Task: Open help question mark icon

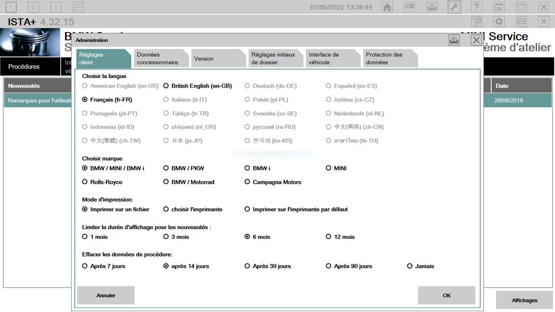Action: click(477, 7)
